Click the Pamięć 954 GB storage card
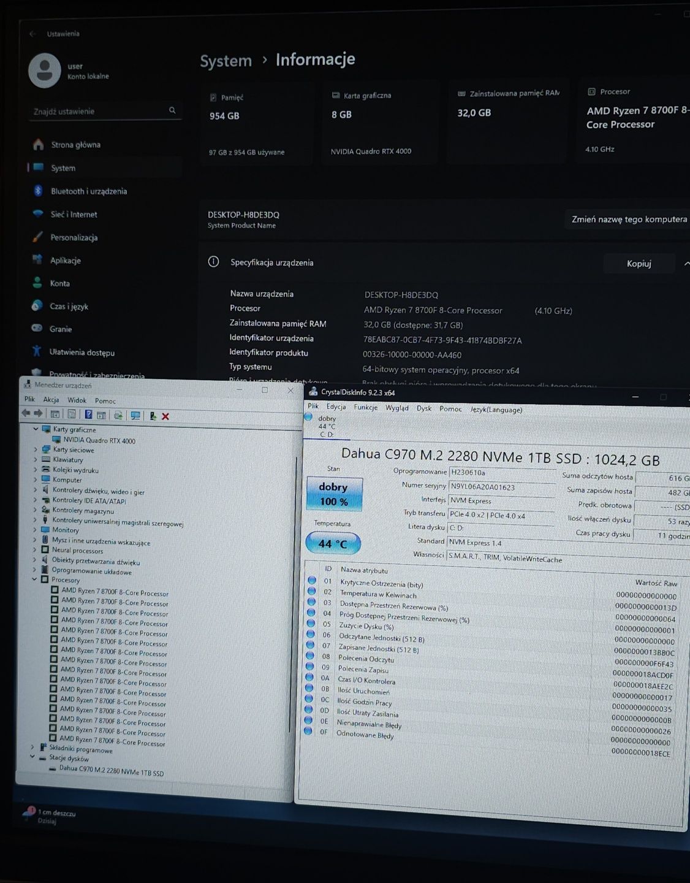This screenshot has height=883, width=690. (x=256, y=124)
